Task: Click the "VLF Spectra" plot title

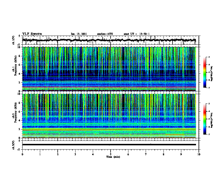Action: [32, 34]
